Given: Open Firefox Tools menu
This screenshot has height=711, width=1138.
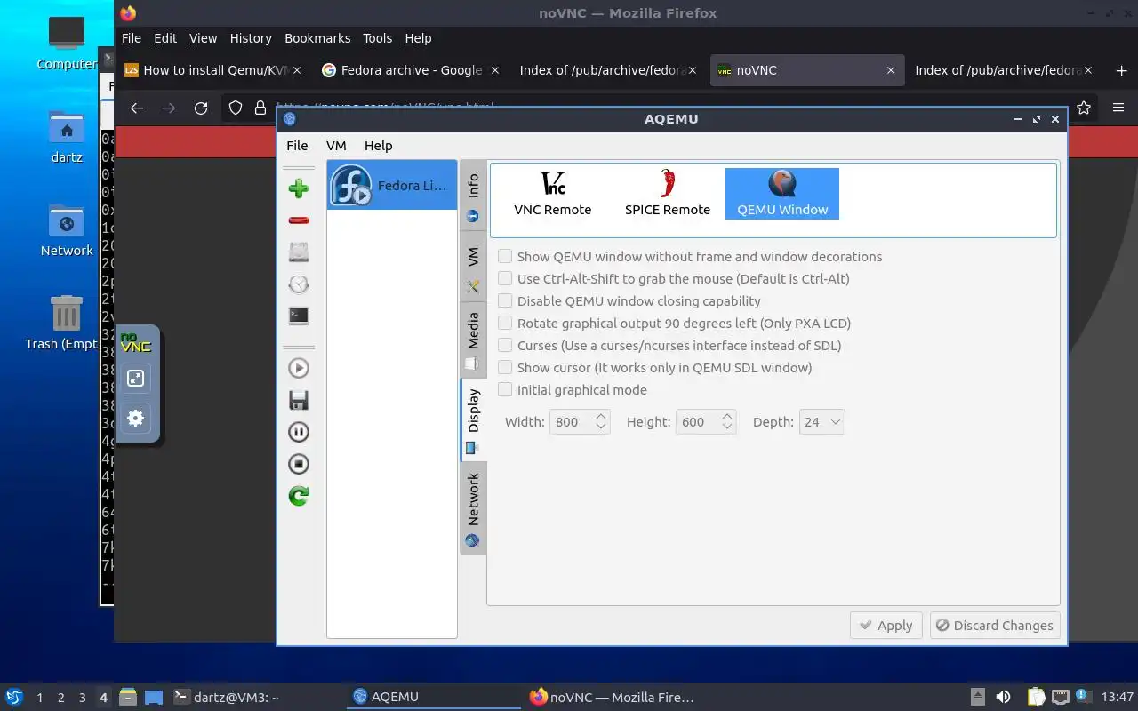Looking at the screenshot, I should click(x=377, y=38).
